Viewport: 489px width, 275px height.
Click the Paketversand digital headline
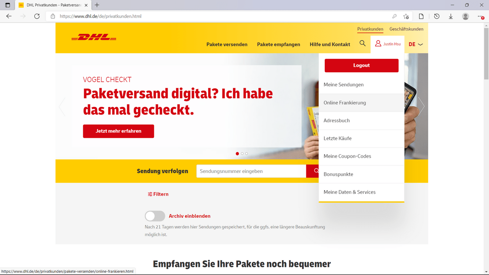coord(178,102)
